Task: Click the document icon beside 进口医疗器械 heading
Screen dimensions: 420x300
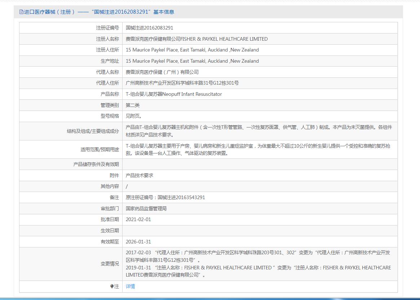Action: click(21, 12)
